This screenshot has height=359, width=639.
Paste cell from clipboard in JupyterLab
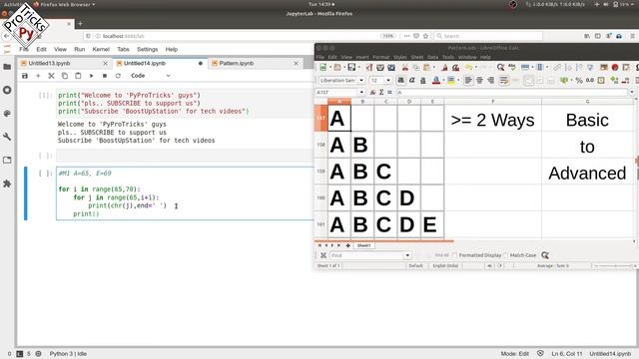(x=78, y=76)
